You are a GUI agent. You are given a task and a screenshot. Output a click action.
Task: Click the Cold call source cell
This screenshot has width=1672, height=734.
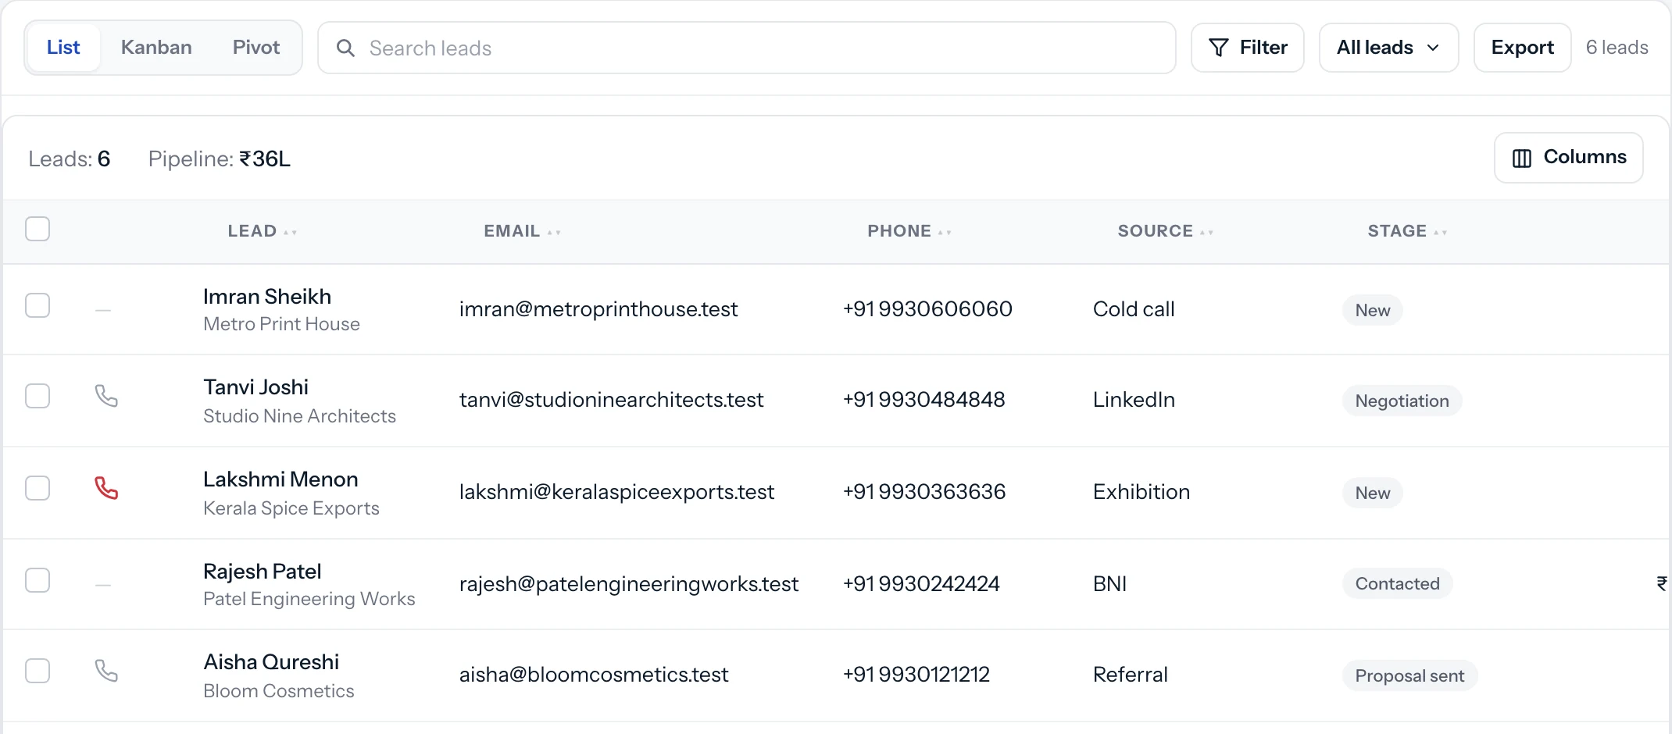pyautogui.click(x=1134, y=309)
